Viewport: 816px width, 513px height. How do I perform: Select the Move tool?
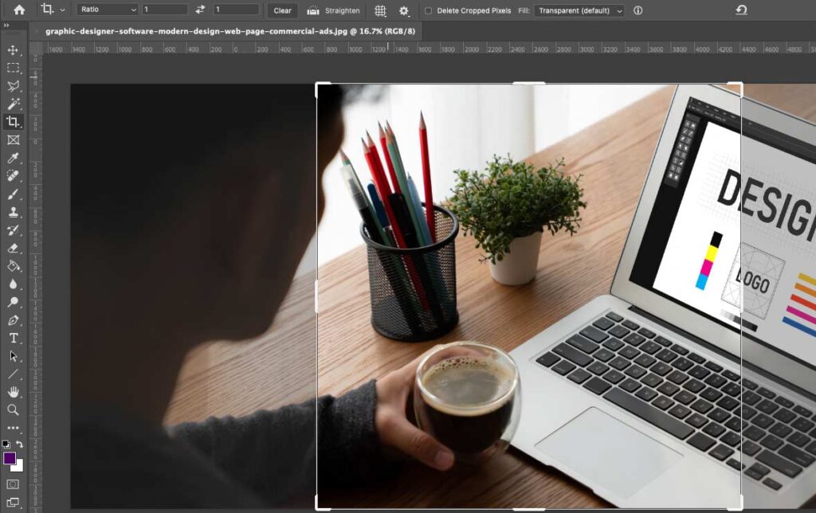click(x=13, y=50)
